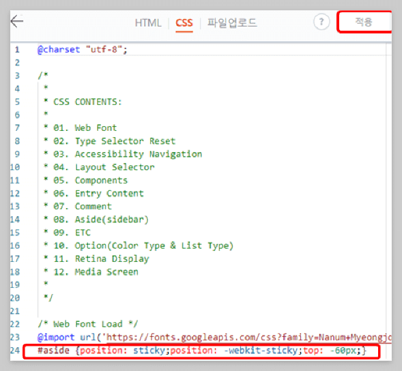Click the comment start on line 3

(43, 75)
